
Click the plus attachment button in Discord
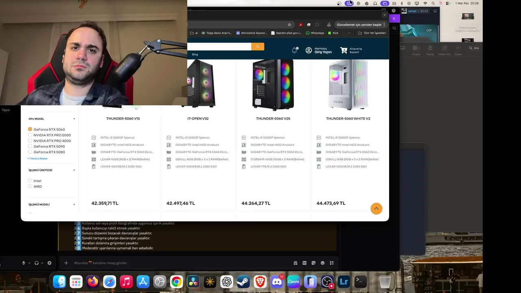66,263
